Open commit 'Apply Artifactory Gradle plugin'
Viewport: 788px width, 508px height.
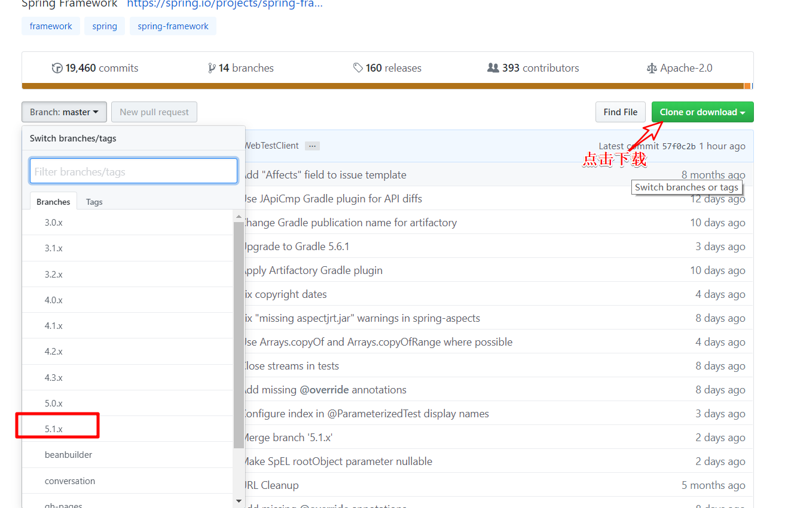tap(313, 270)
